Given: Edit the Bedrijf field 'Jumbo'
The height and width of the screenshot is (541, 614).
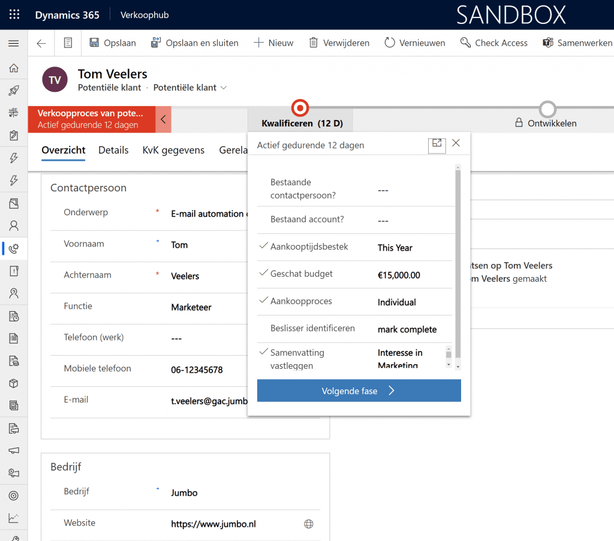Looking at the screenshot, I should coord(244,493).
